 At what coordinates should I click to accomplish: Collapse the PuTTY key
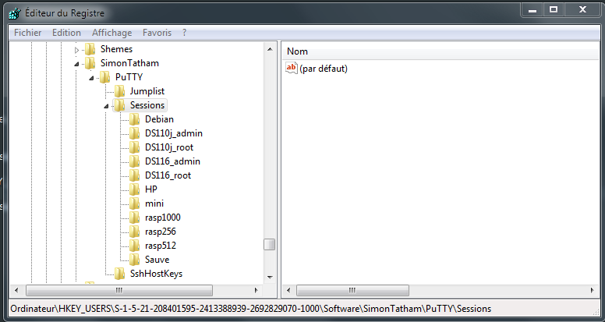(91, 78)
